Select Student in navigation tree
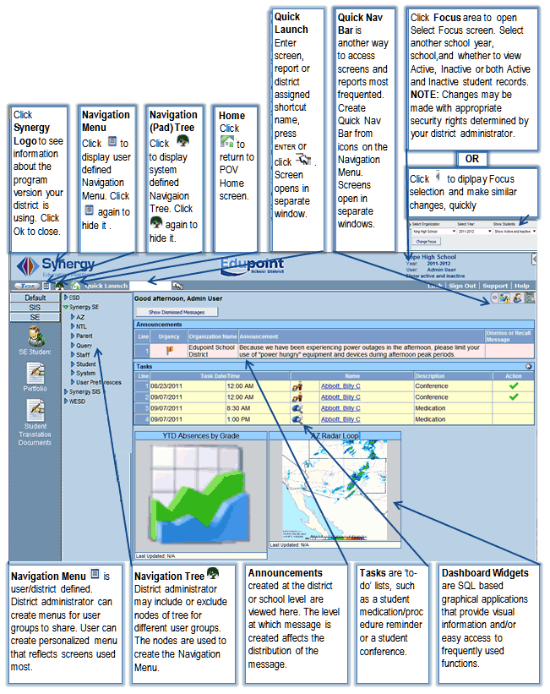 point(86,364)
